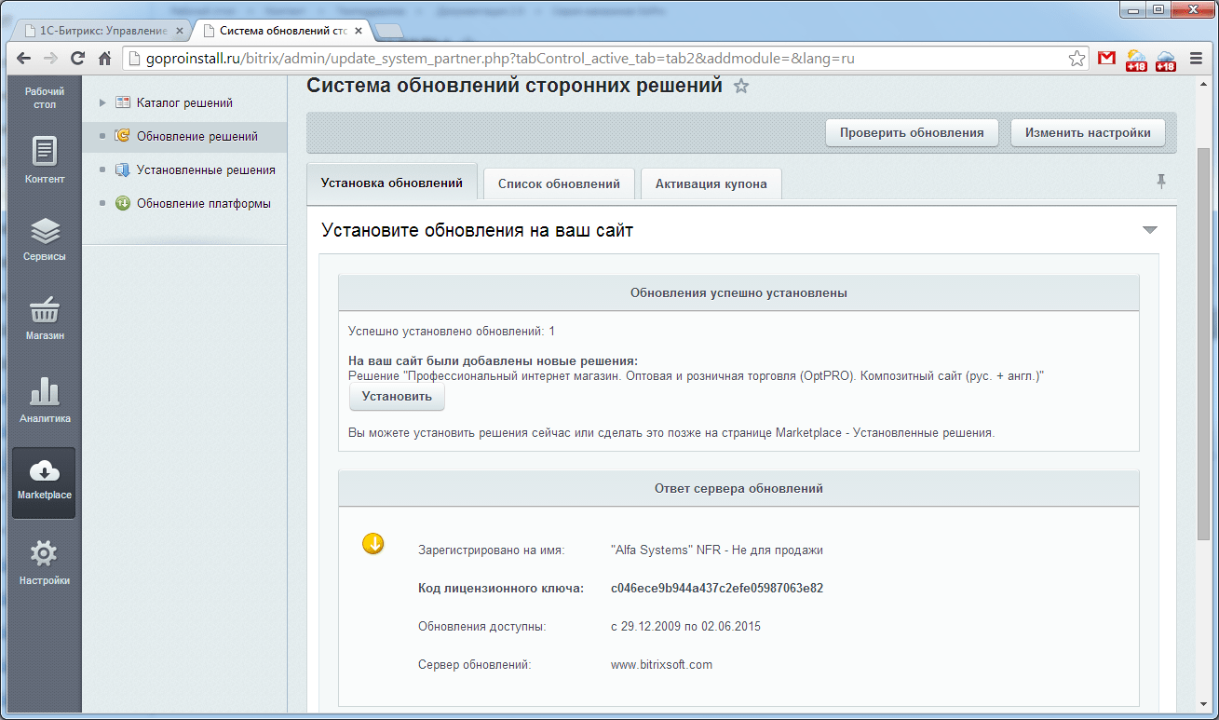This screenshot has height=720, width=1219.
Task: Click the cloudy weather extension icon
Action: click(1166, 61)
